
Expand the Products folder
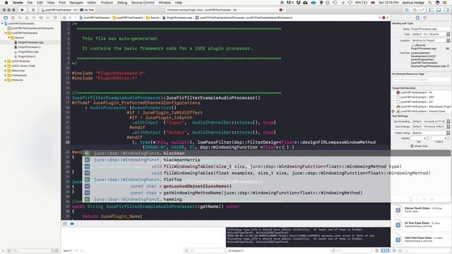tap(6, 80)
